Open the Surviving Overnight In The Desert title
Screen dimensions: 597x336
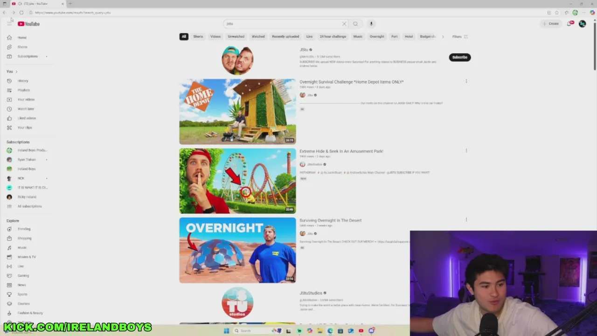[331, 220]
